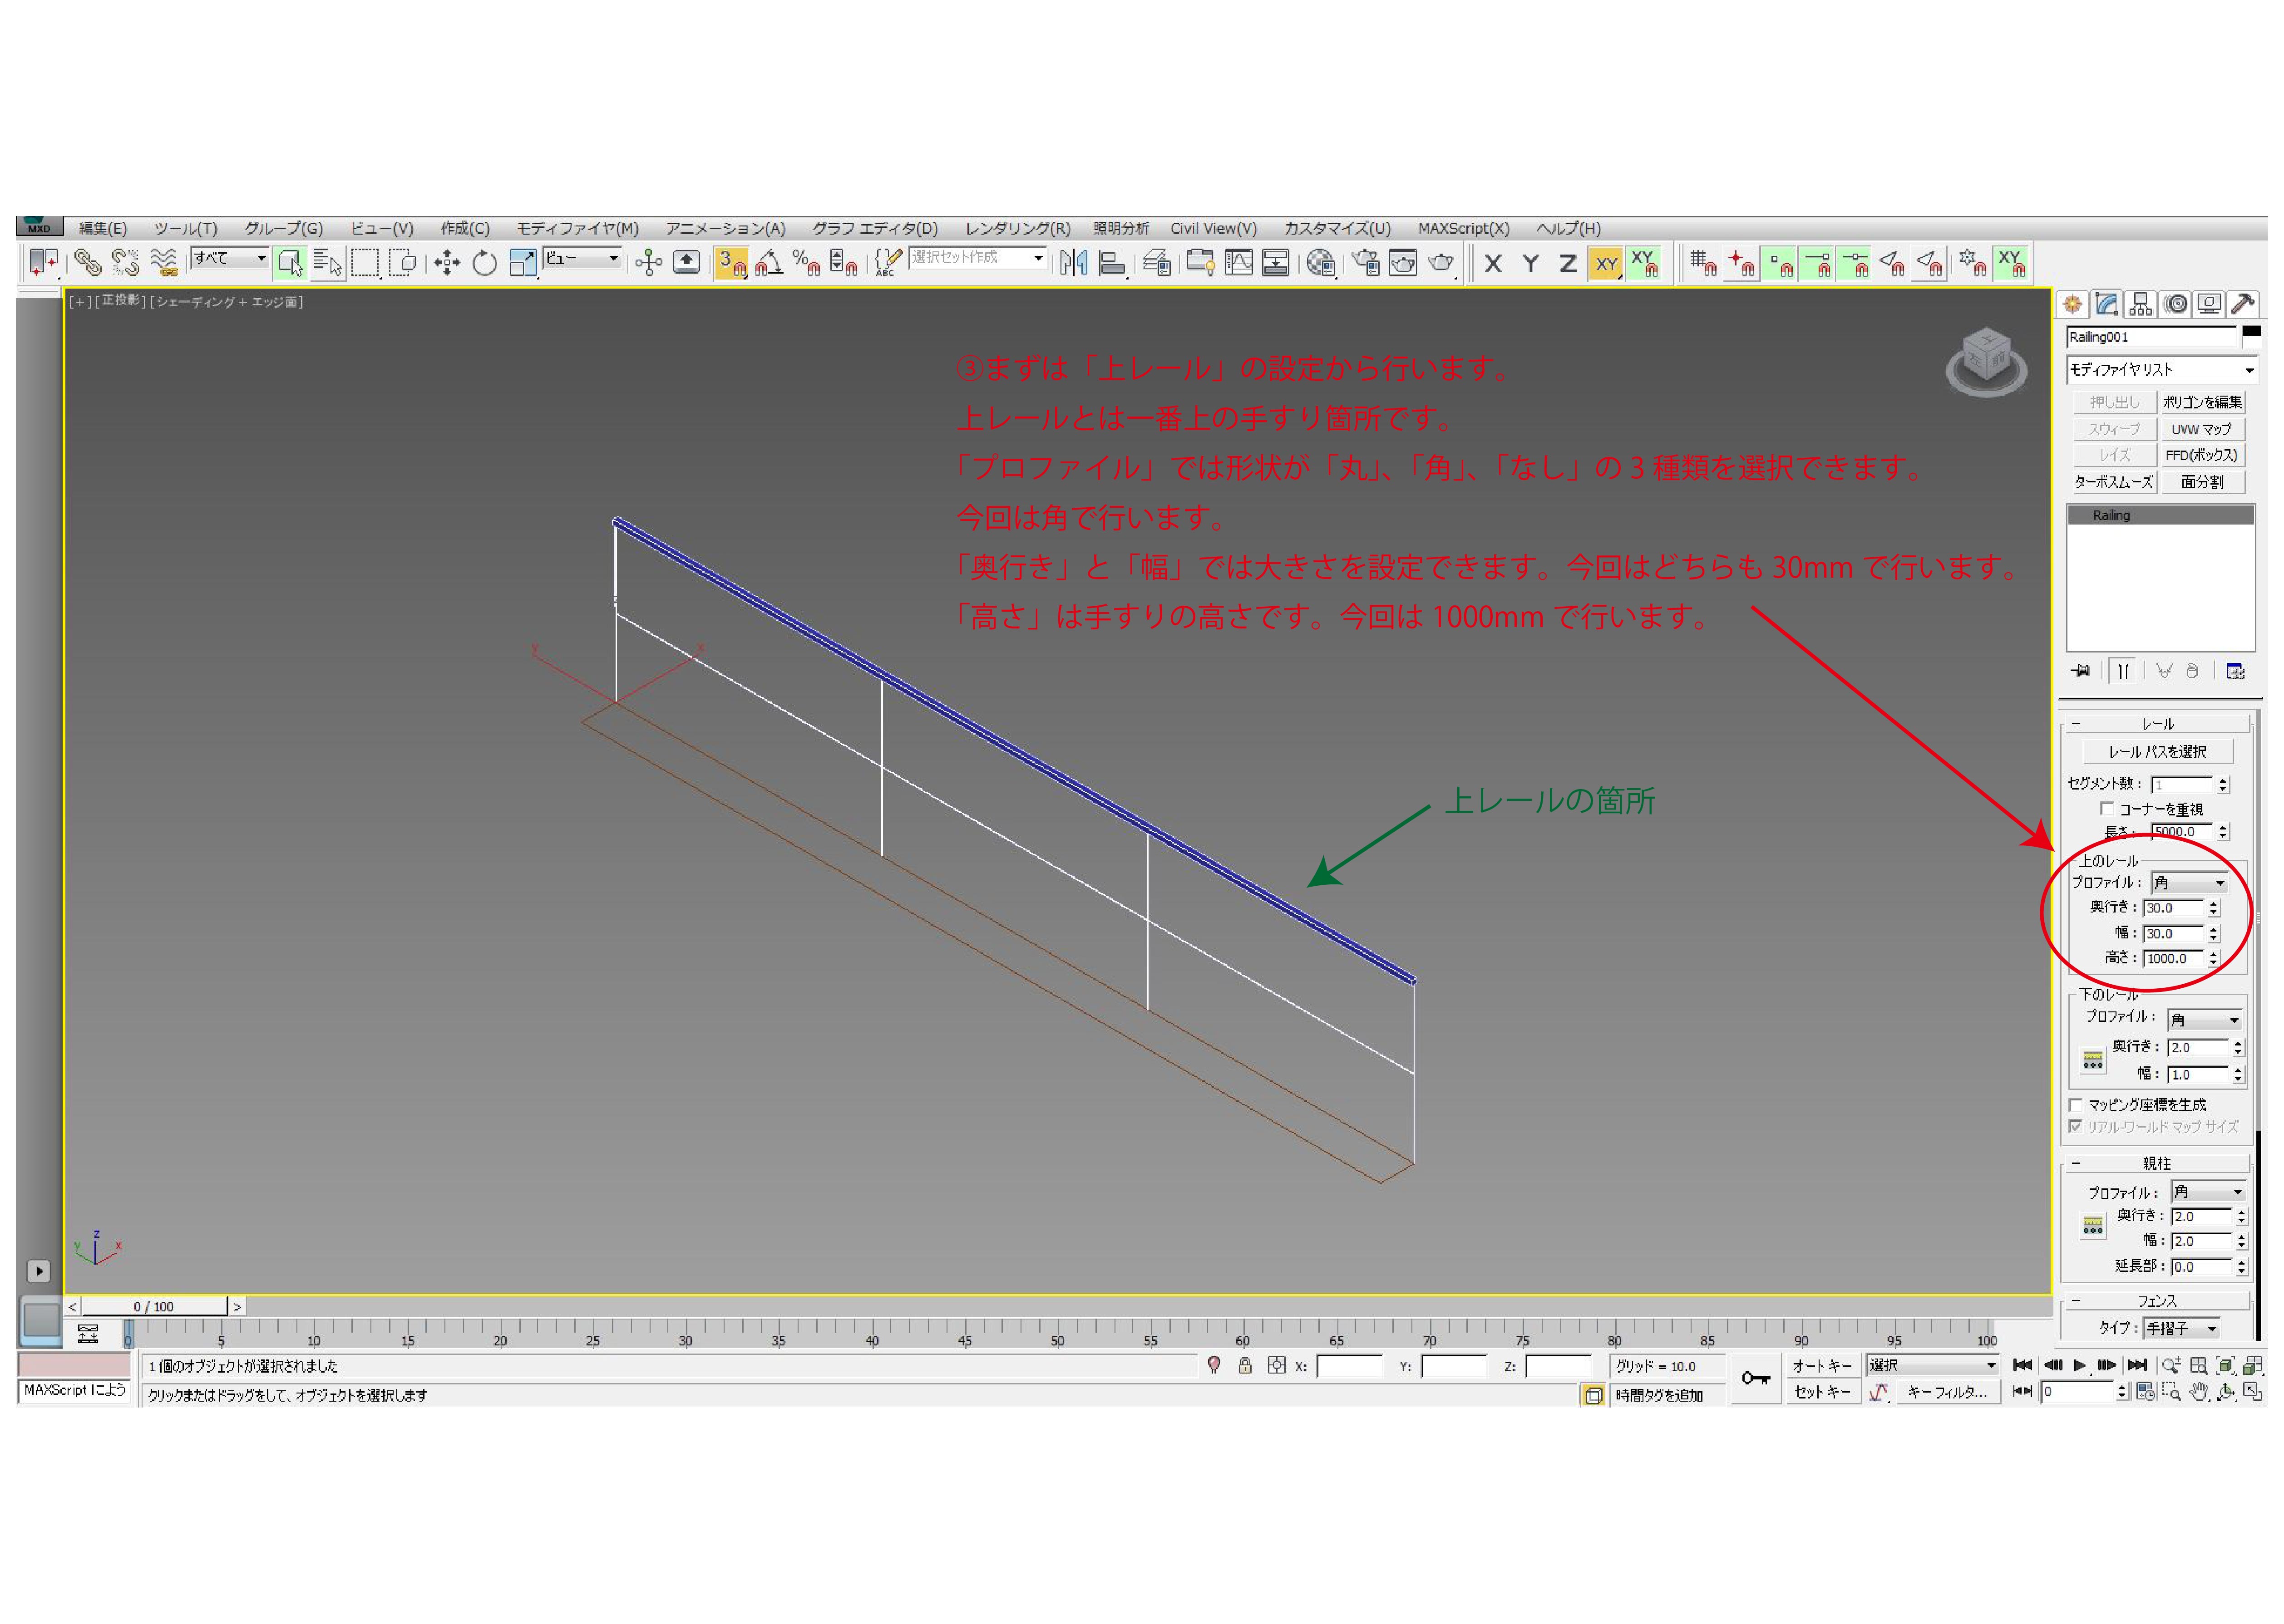This screenshot has width=2284, height=1624.
Task: Click the Play Animation button
Action: pyautogui.click(x=2080, y=1365)
